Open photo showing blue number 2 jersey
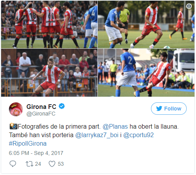Screen dimensions: 196x175 coord(146,73)
